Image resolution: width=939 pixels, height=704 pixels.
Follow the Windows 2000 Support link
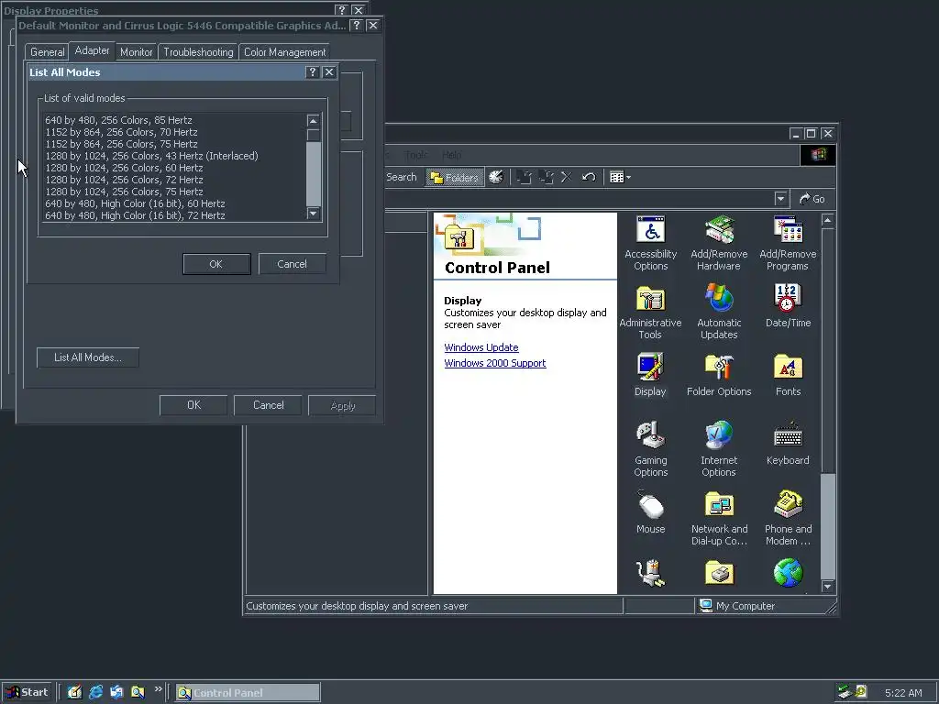pyautogui.click(x=494, y=363)
